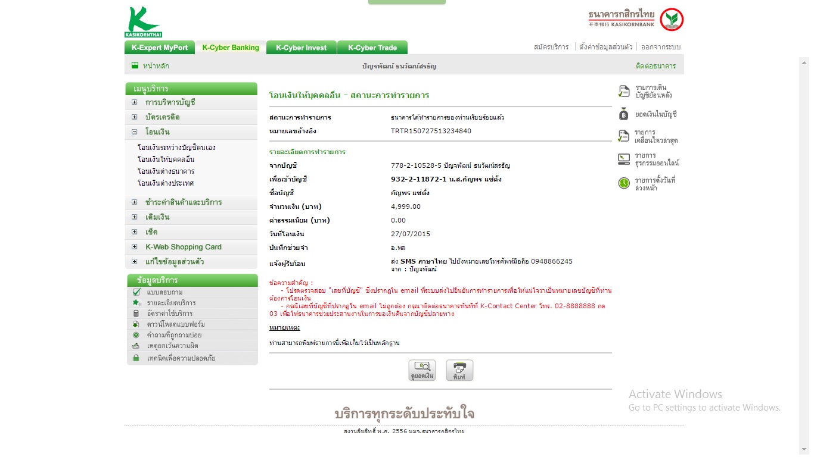
Task: Click the view balance (ดูยอดเงิน) button icon
Action: [422, 370]
